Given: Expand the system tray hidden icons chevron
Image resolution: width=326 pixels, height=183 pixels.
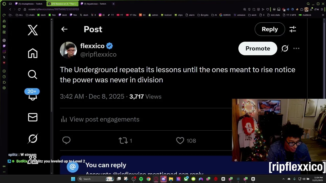Looking at the screenshot, I should pyautogui.click(x=283, y=179).
